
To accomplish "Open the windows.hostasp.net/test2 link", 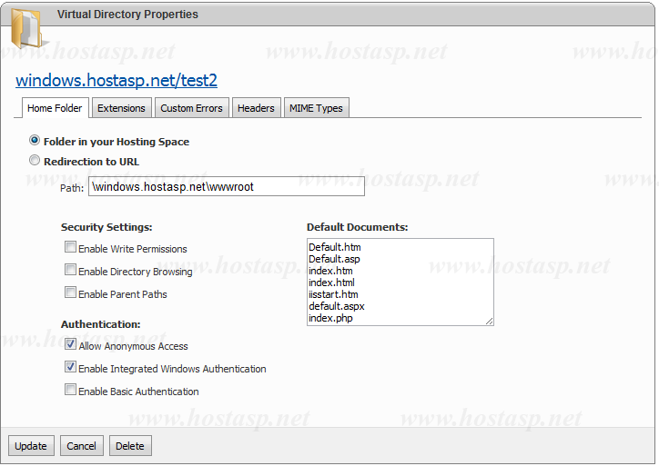I will 117,81.
